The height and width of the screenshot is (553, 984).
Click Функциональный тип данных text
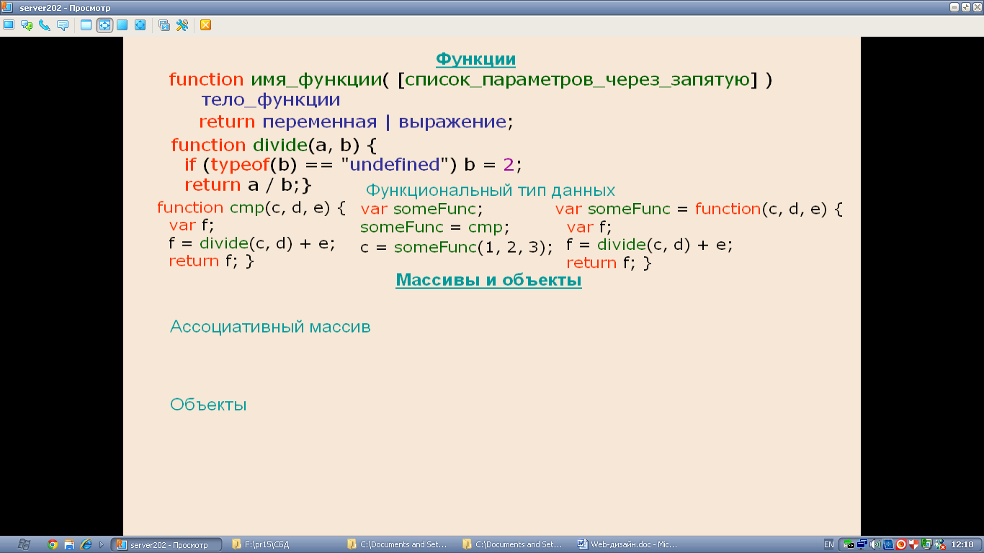(491, 191)
